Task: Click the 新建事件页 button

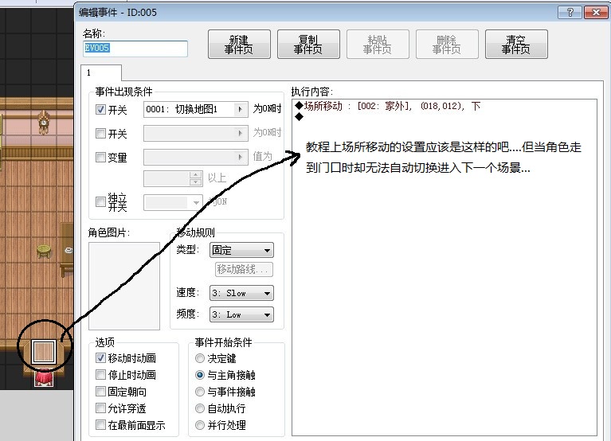Action: click(x=239, y=45)
